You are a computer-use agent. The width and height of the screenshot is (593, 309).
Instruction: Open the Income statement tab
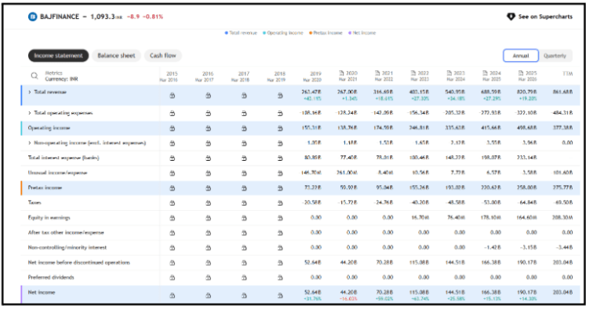pyautogui.click(x=58, y=56)
